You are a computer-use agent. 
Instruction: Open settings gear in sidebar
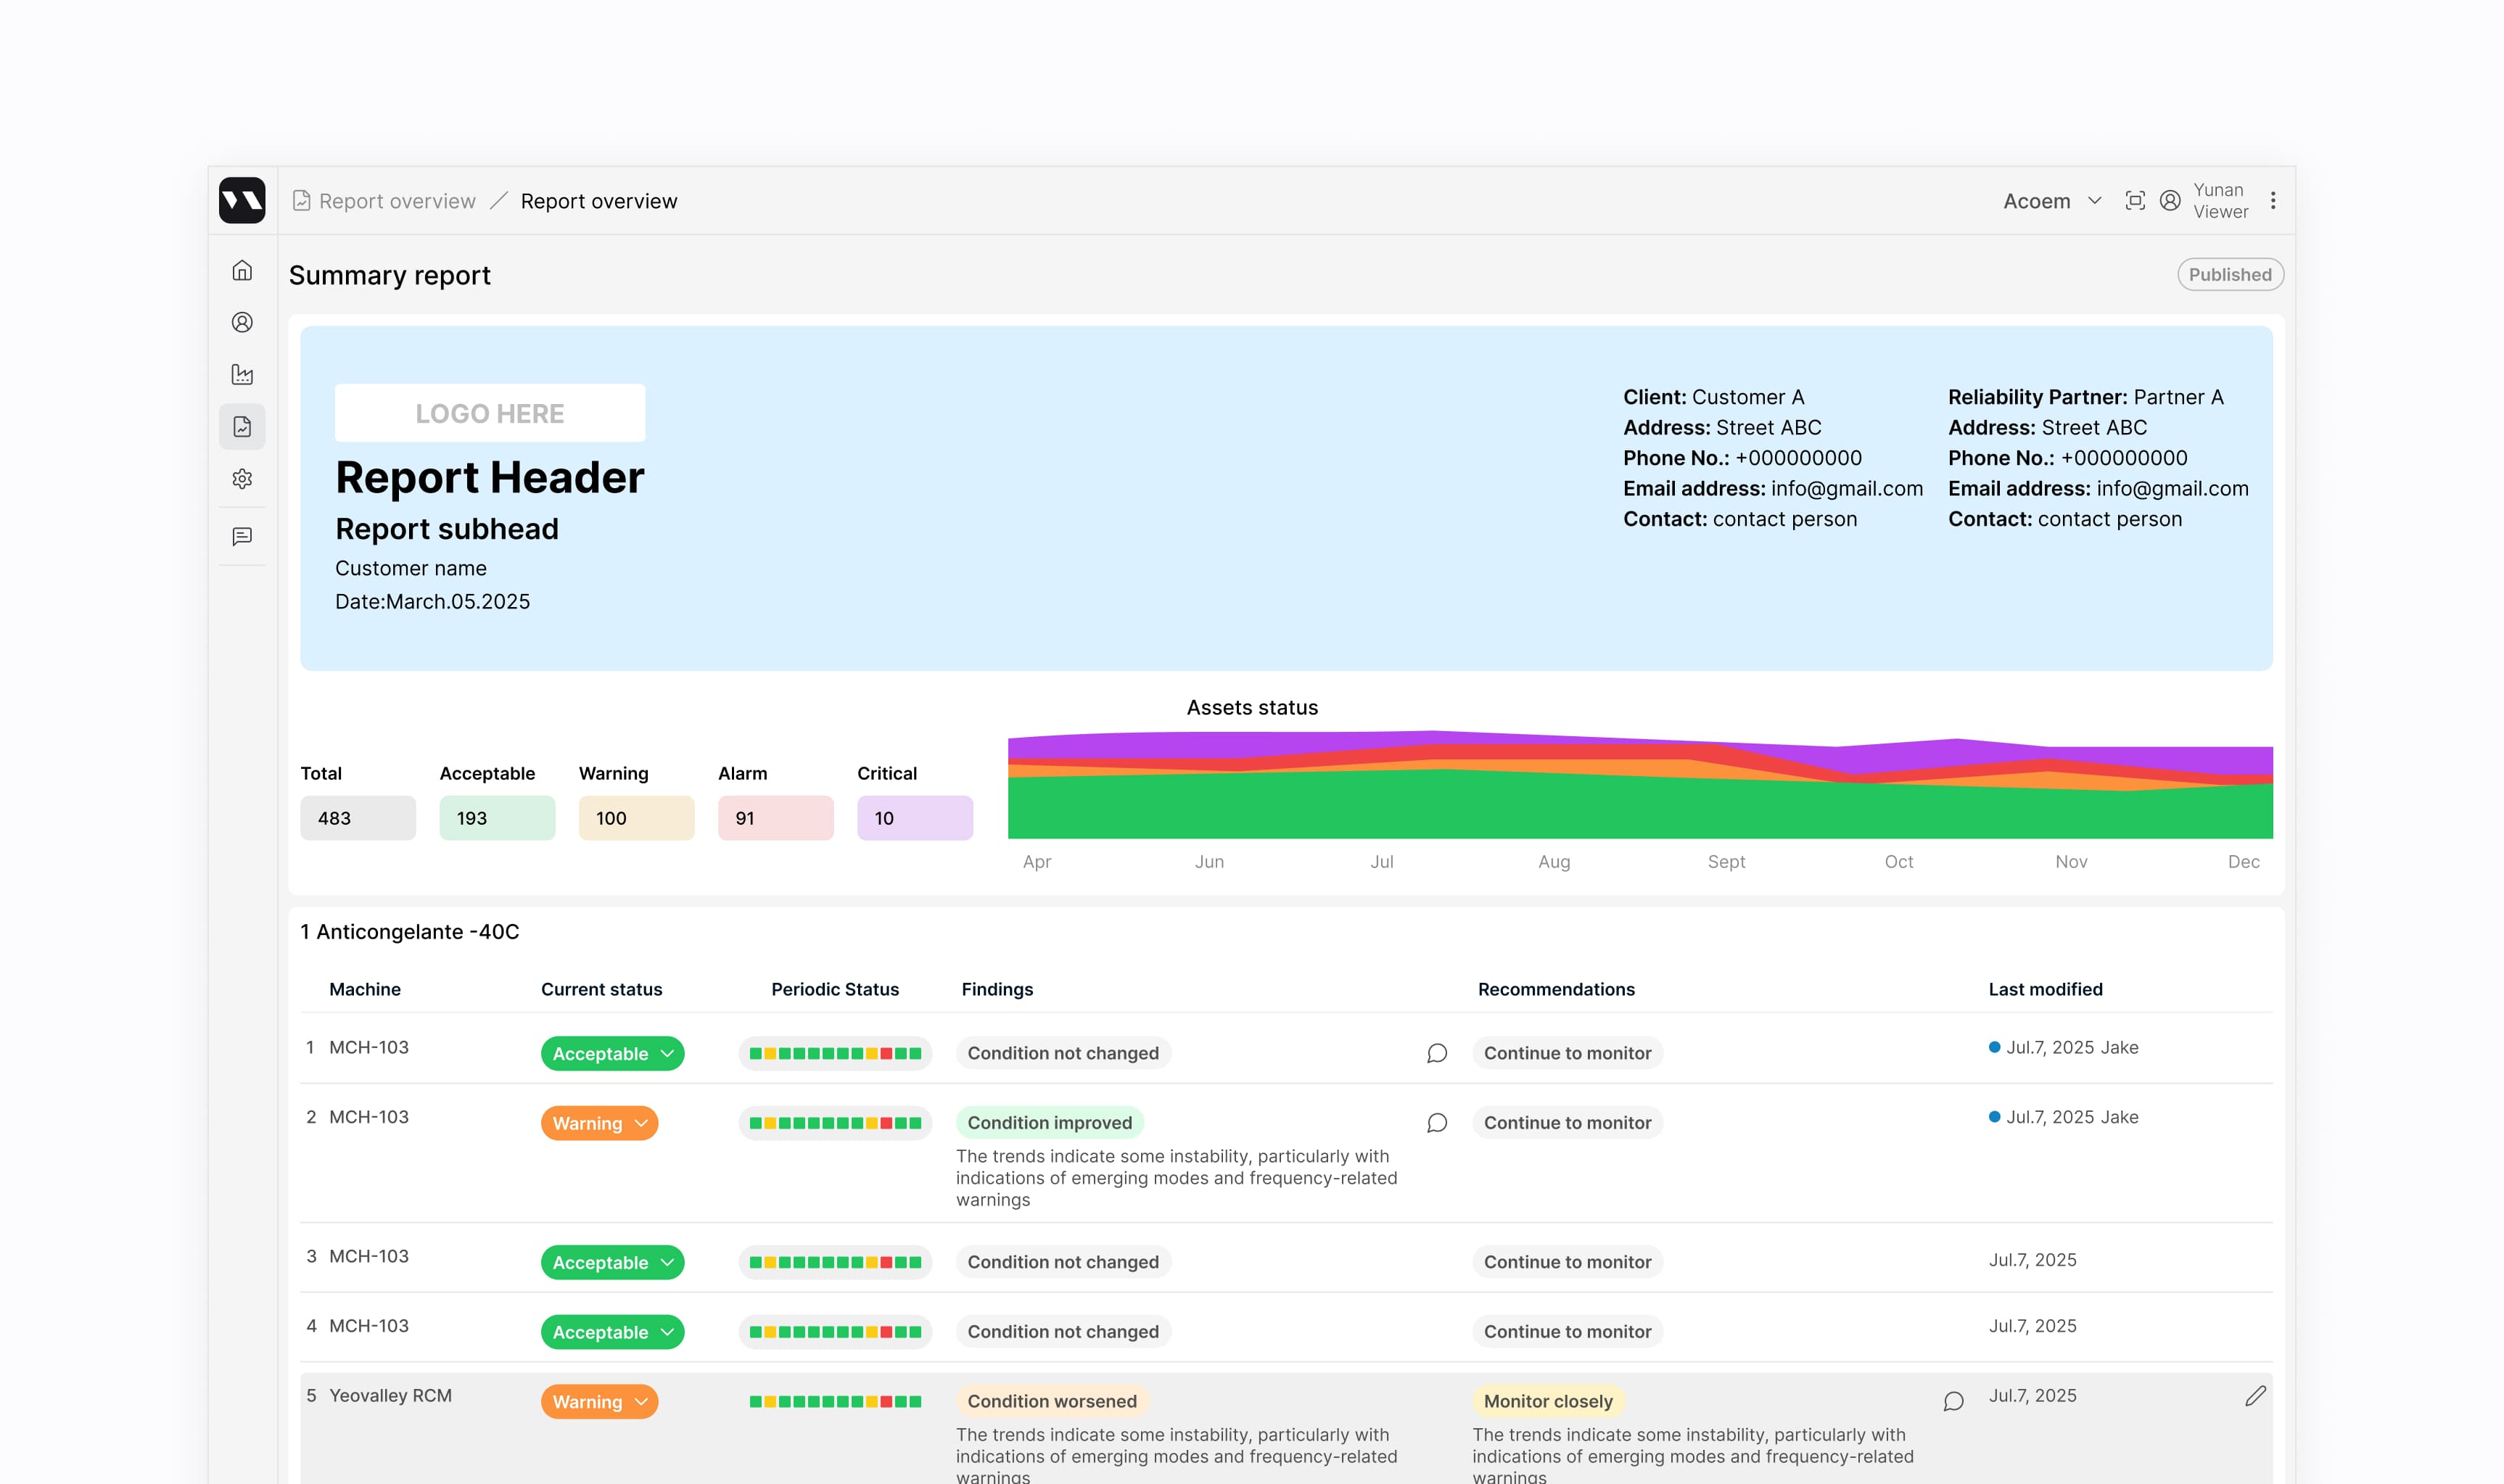pos(242,479)
